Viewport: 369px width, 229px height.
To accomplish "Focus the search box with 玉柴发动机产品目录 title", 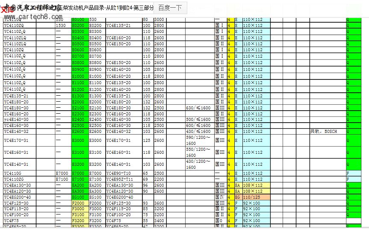I will 88,8.
